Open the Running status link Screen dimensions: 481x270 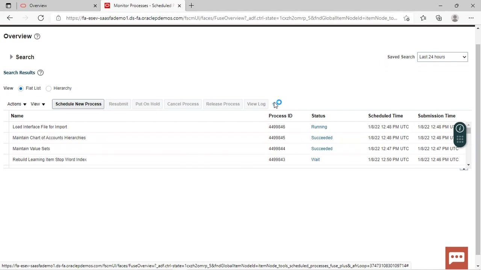(x=319, y=127)
